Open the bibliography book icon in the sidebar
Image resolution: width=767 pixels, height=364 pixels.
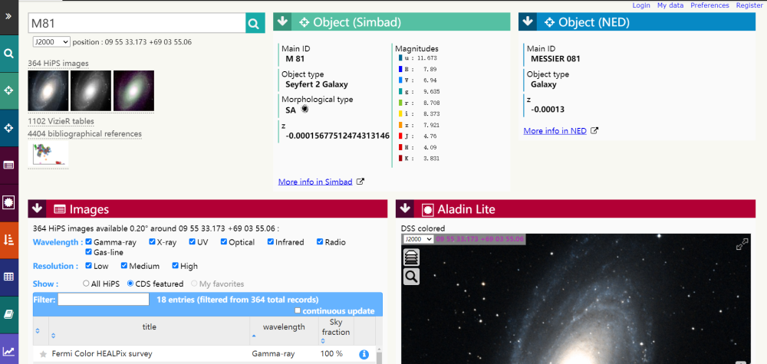point(8,314)
